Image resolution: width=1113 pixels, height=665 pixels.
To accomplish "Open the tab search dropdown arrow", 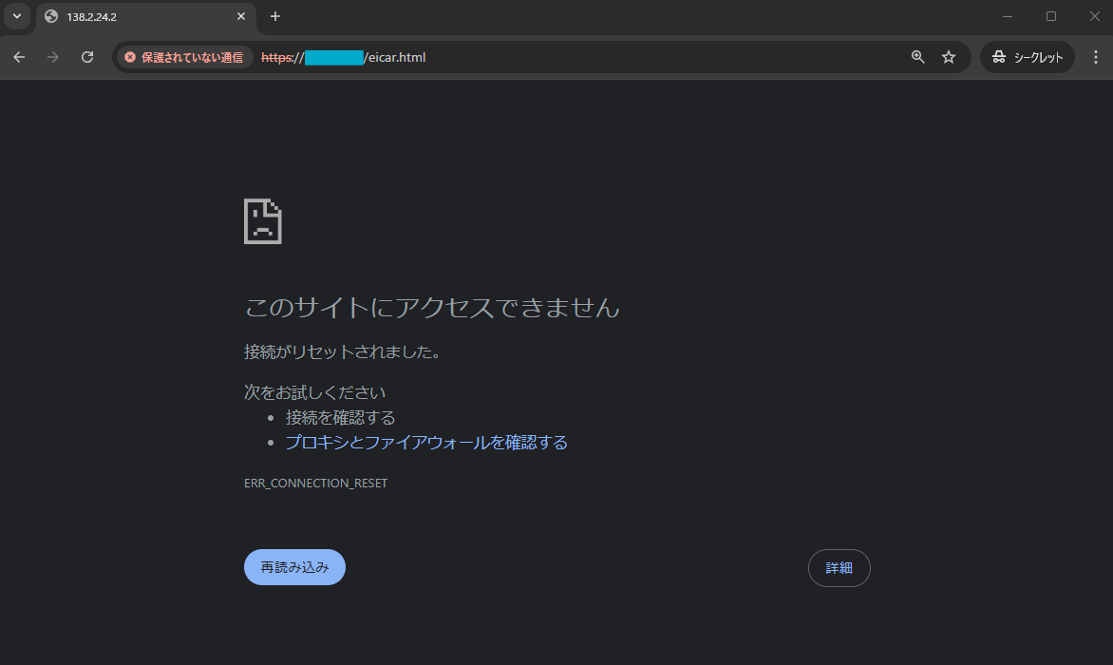I will tap(16, 16).
